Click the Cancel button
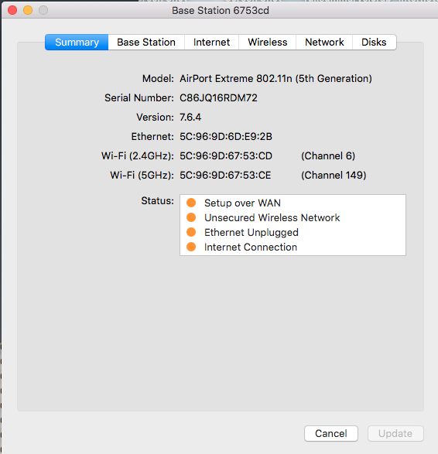The width and height of the screenshot is (438, 454). [331, 433]
